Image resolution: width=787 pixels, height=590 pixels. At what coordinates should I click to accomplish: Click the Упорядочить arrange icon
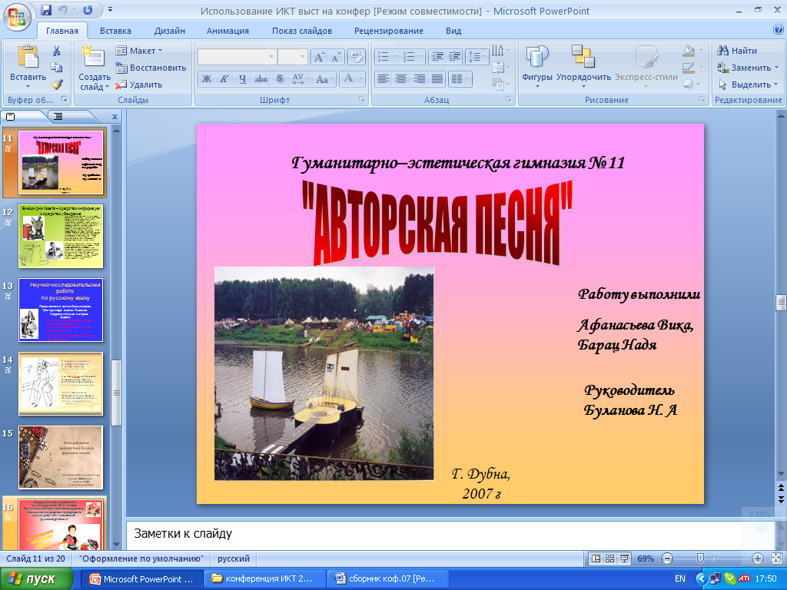click(x=583, y=60)
